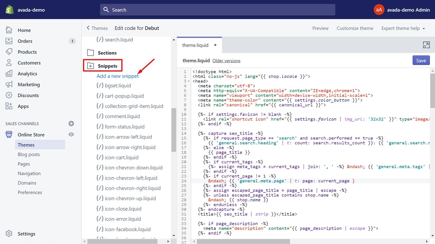This screenshot has width=435, height=244.
Task: Click the Sections folder icon
Action: (x=91, y=53)
